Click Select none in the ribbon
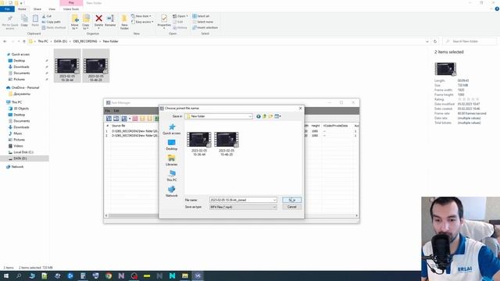This screenshot has width=500, height=281. click(202, 22)
